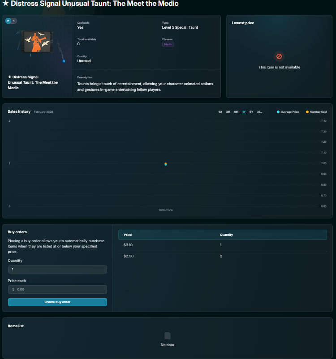Screen dimensions: 336x359
Task: Click 'Level 5 Special Taunt' type text
Action: 180,27
